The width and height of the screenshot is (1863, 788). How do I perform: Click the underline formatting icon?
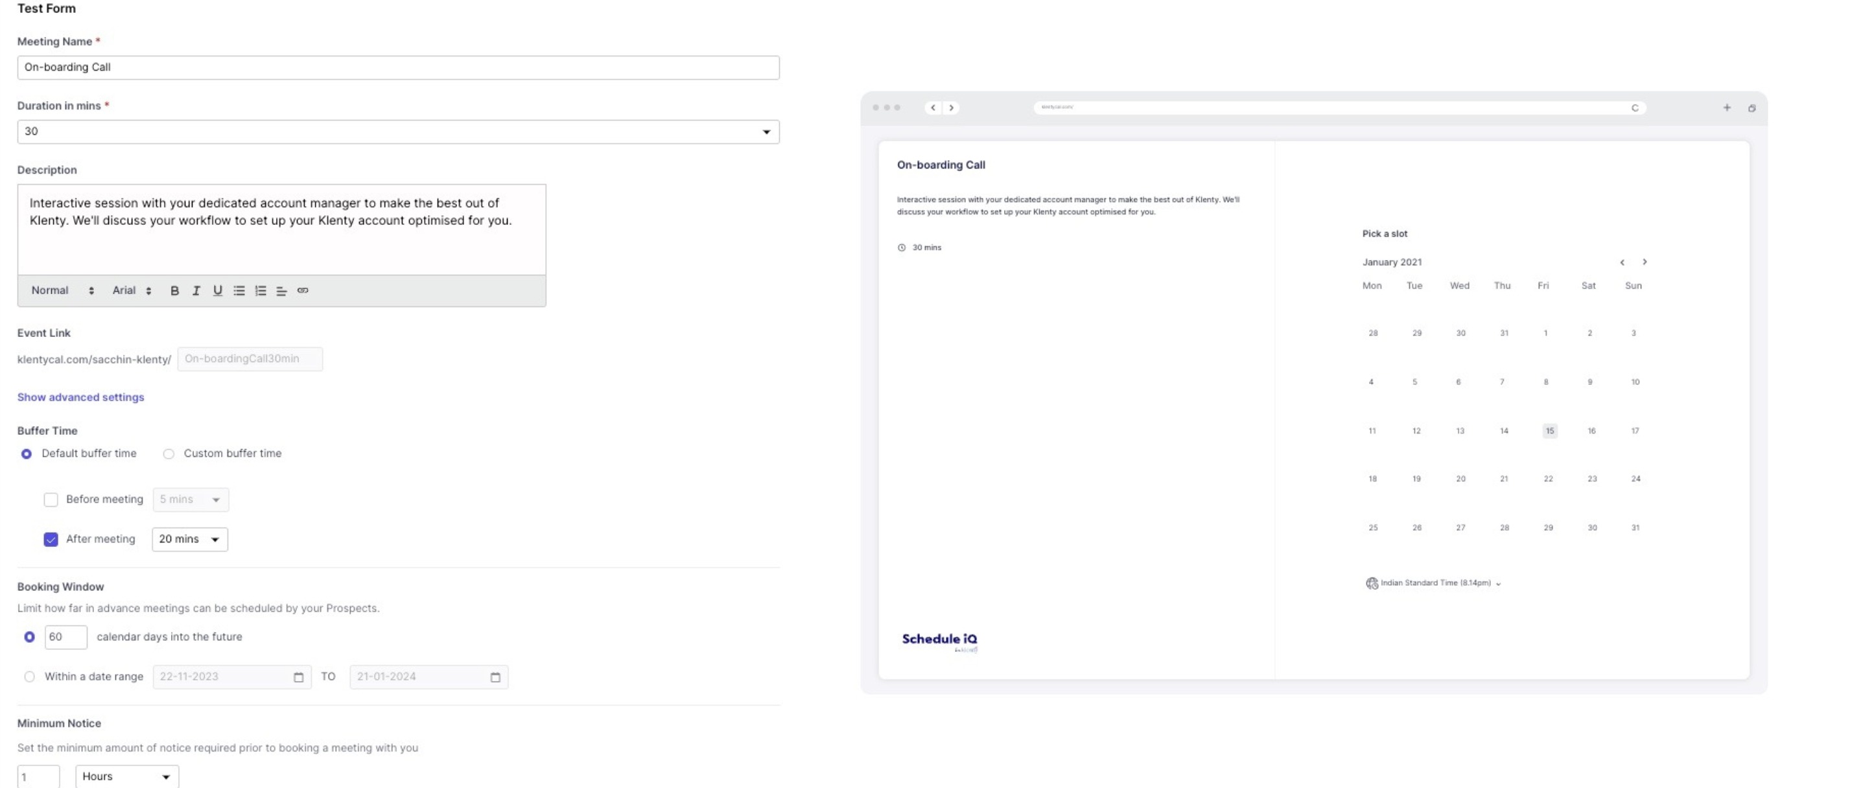point(217,290)
